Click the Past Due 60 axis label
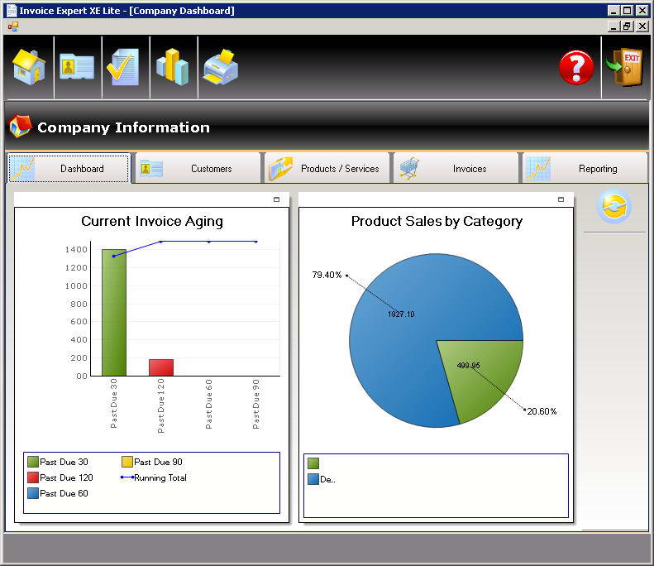Viewport: 654px width, 566px height. pyautogui.click(x=209, y=404)
